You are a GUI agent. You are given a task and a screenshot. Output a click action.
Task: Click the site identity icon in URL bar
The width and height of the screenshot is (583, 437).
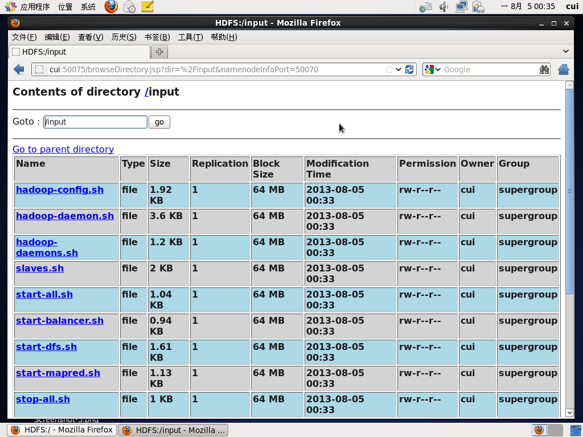[39, 69]
